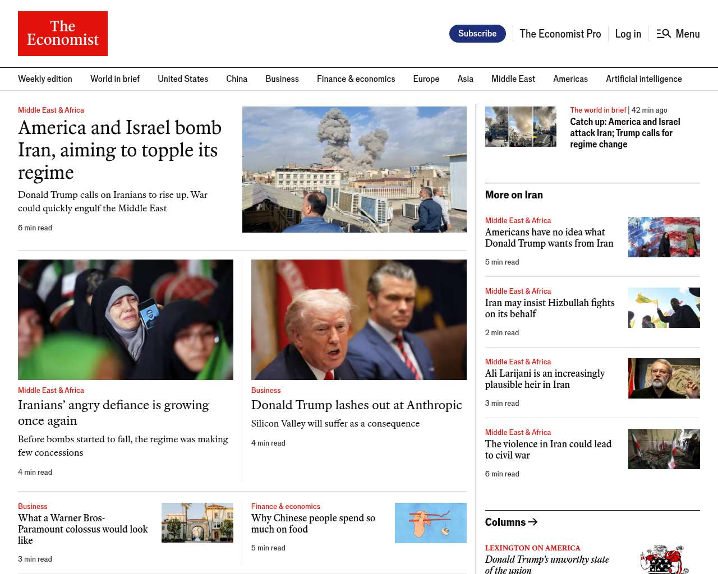Go to World in brief
The height and width of the screenshot is (574, 718).
pyautogui.click(x=115, y=79)
